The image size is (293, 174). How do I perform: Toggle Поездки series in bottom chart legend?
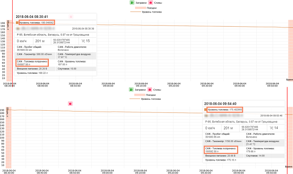(x=145, y=94)
